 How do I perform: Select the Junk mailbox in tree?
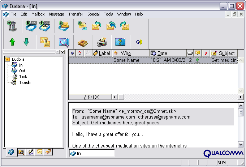23,77
